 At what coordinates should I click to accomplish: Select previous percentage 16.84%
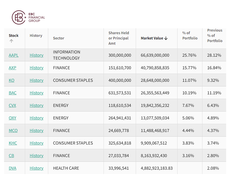coord(214,68)
